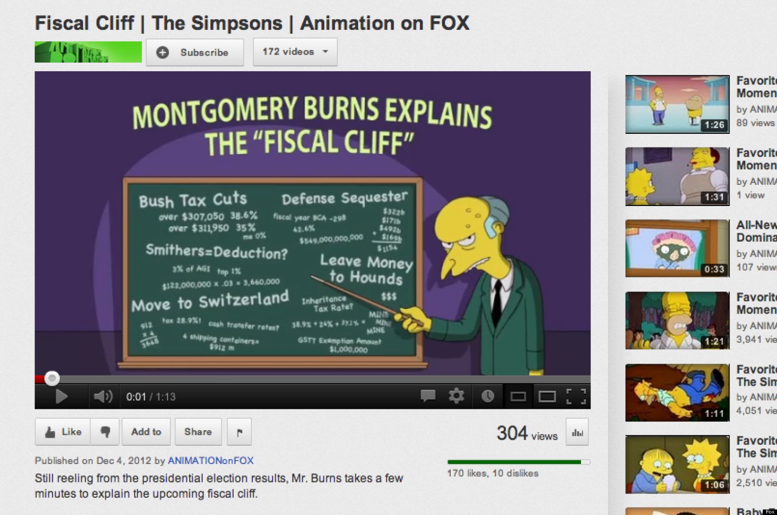Open the green channel banner logo

(88, 52)
